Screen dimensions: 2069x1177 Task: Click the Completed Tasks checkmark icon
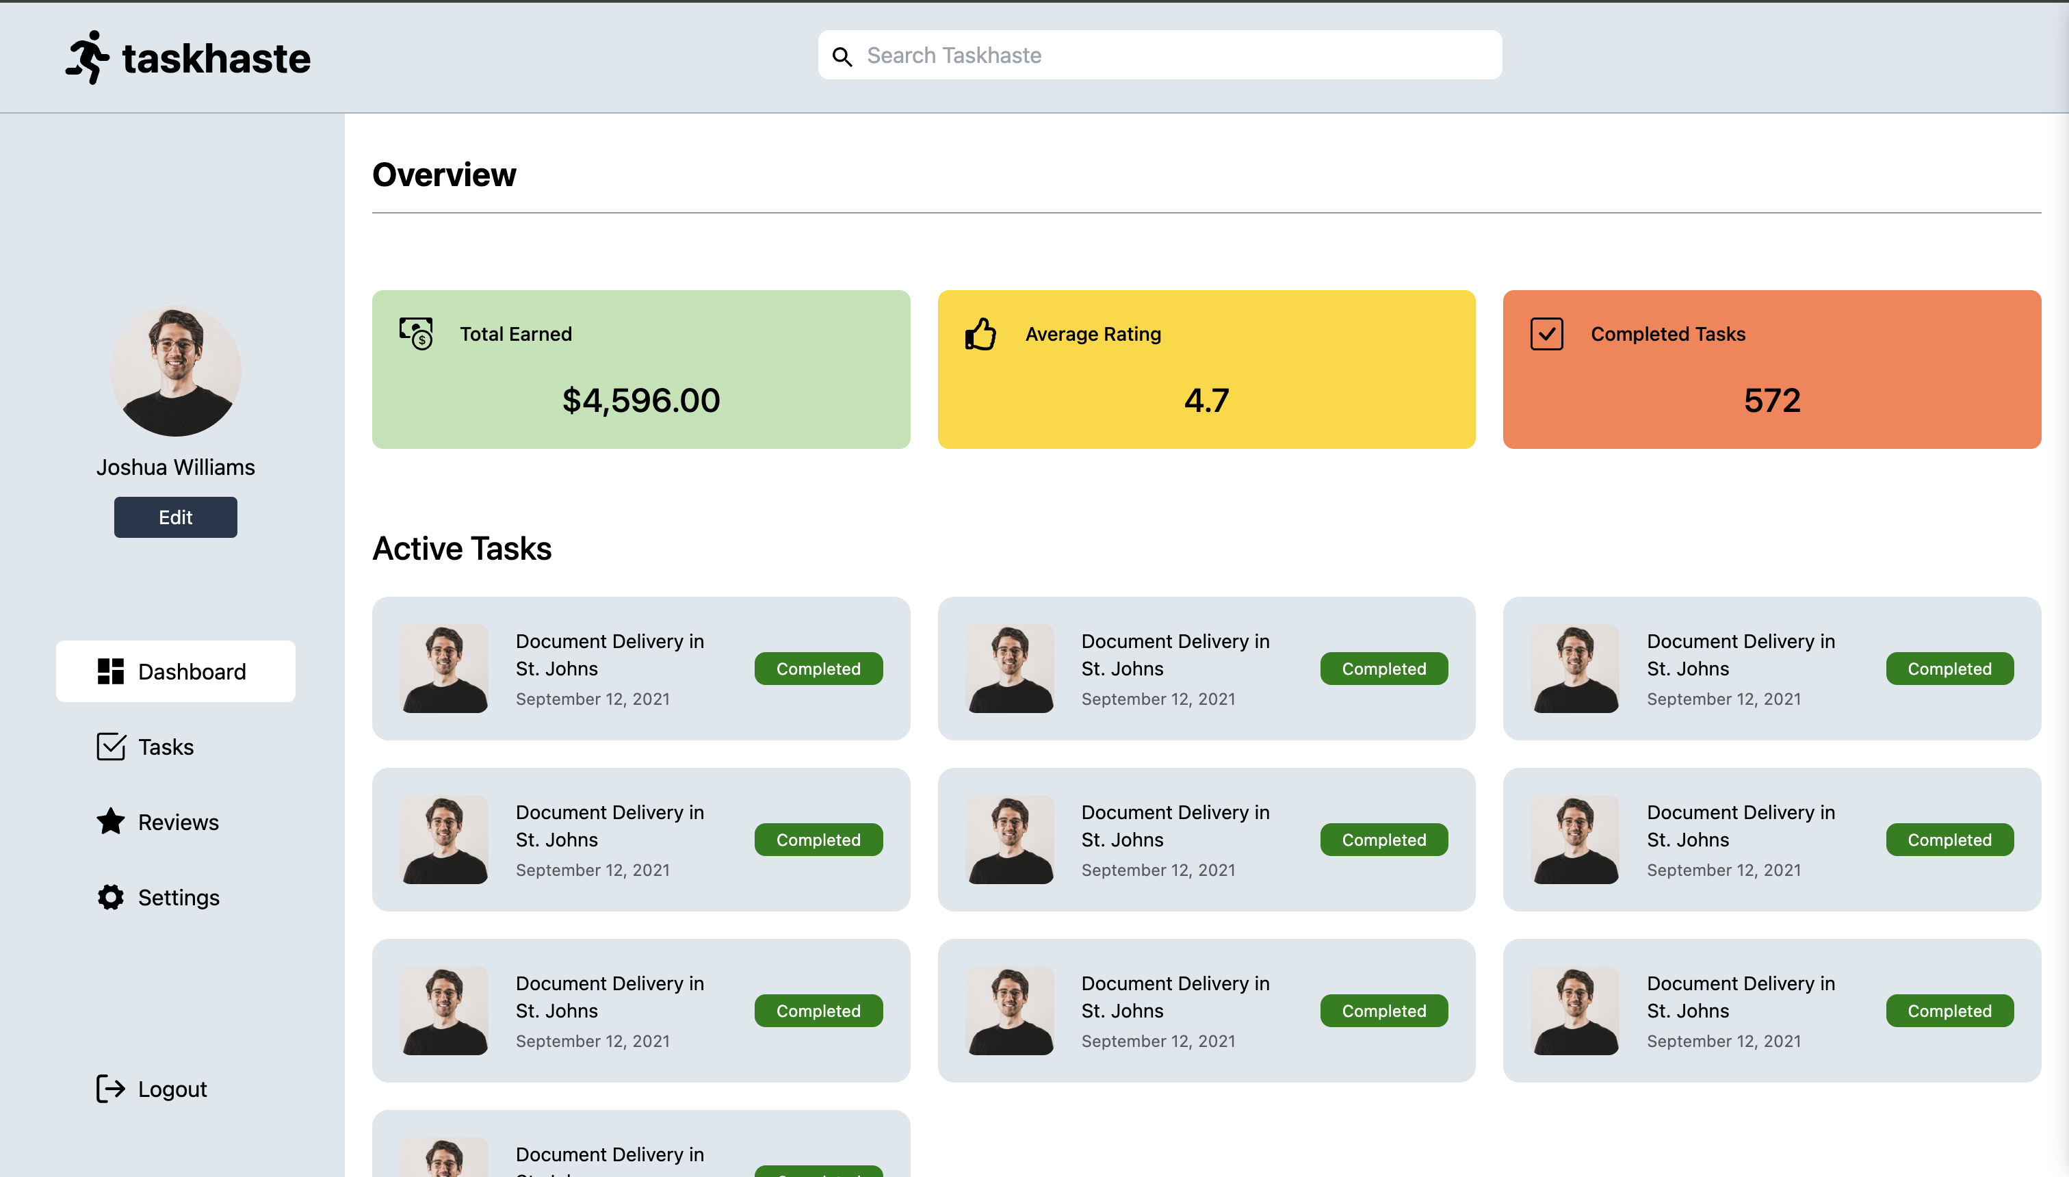(x=1546, y=334)
